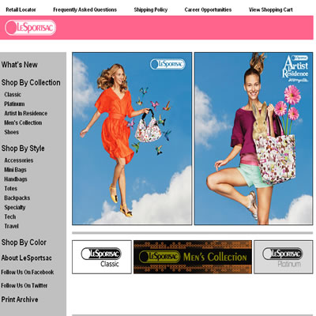Open Frequently Asked Questions page
316x316 pixels.
(85, 9)
